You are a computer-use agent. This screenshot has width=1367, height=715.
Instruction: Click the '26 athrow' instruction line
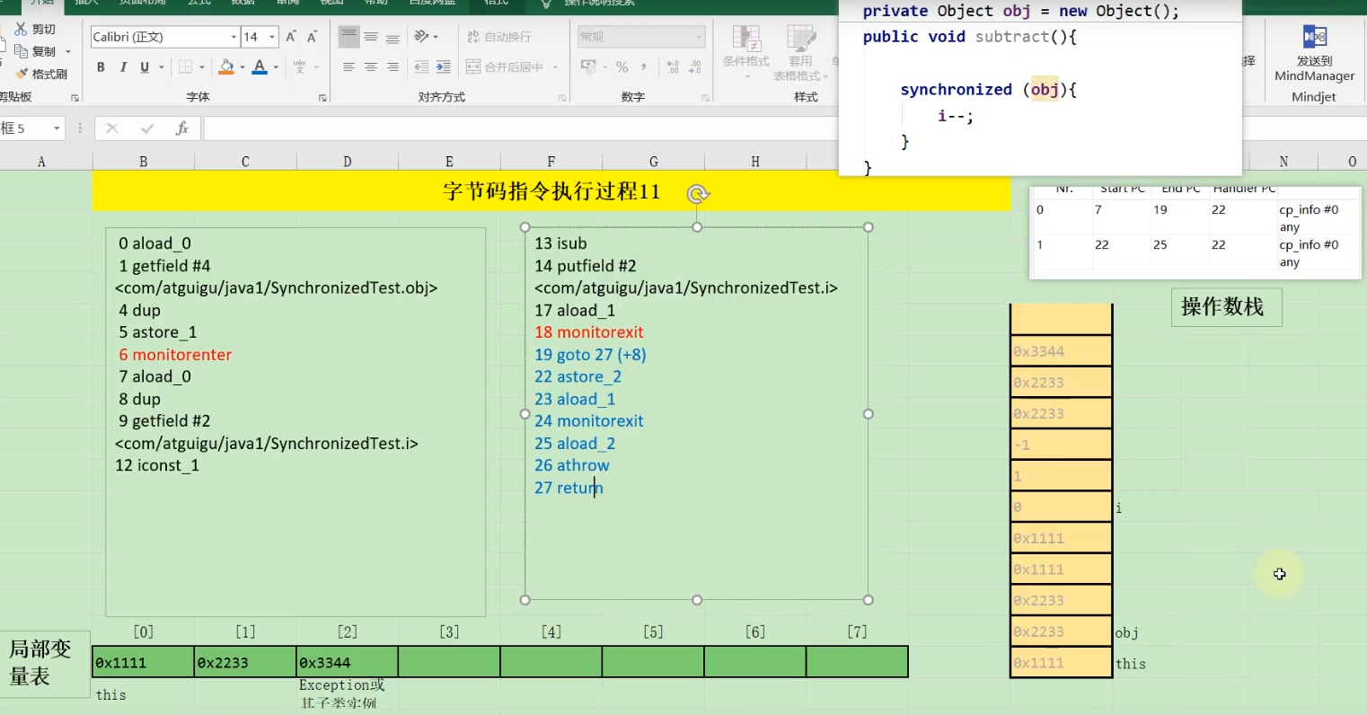pos(572,465)
